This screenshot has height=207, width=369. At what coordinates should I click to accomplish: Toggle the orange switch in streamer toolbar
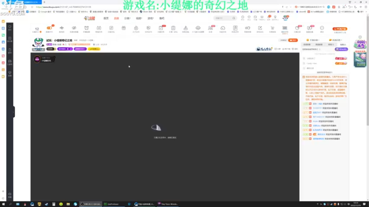pos(49,28)
